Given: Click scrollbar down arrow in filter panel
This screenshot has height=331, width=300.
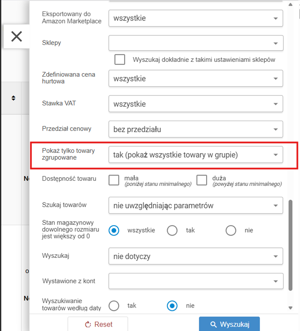Looking at the screenshot, I should coord(290,308).
